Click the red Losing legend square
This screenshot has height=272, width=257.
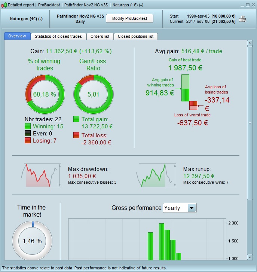(x=28, y=140)
